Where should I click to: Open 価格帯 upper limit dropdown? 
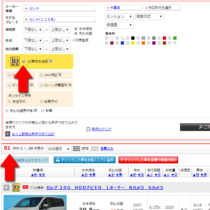(x=60, y=30)
